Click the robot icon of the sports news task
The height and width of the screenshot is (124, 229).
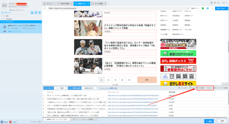[5, 27]
